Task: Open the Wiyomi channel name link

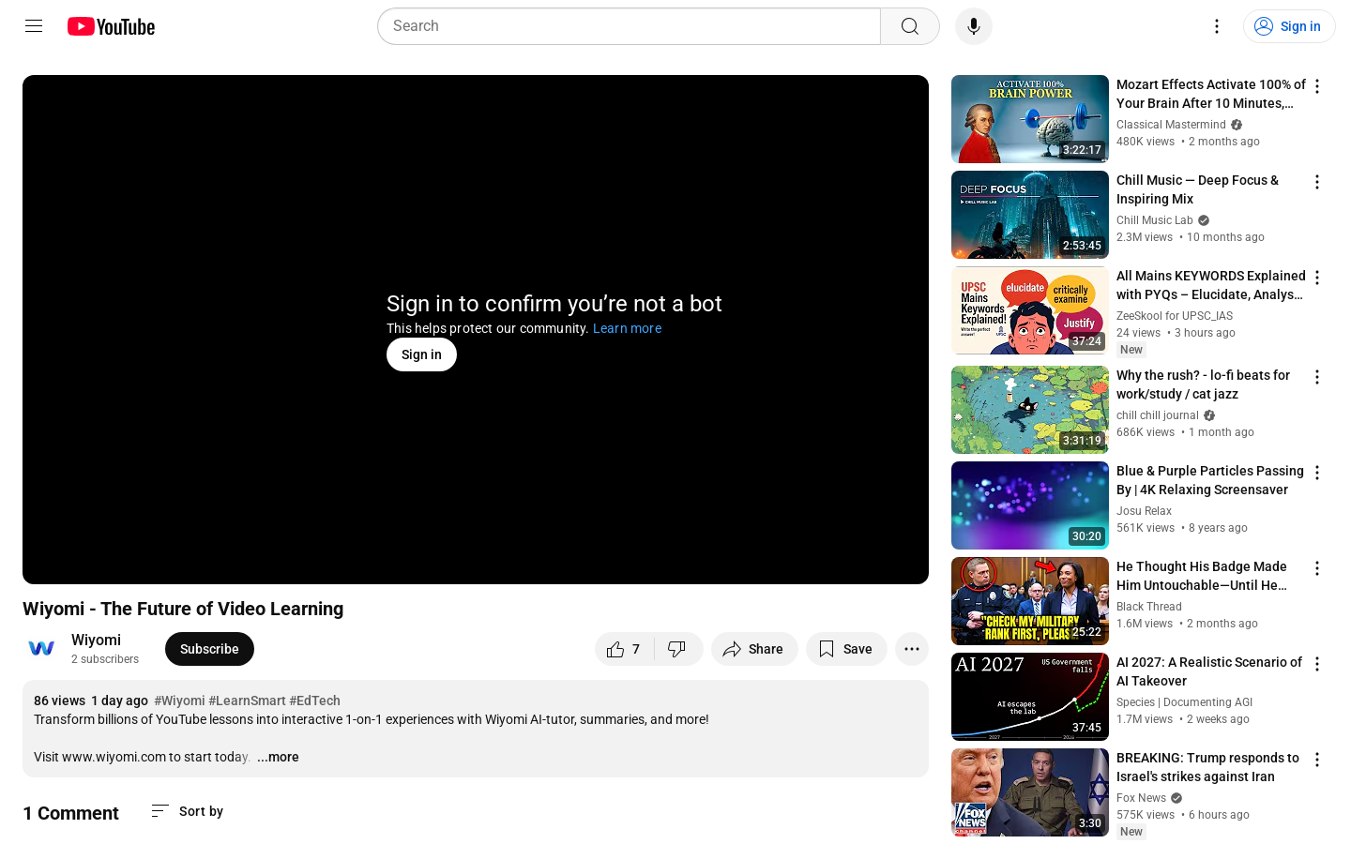Action: point(96,640)
